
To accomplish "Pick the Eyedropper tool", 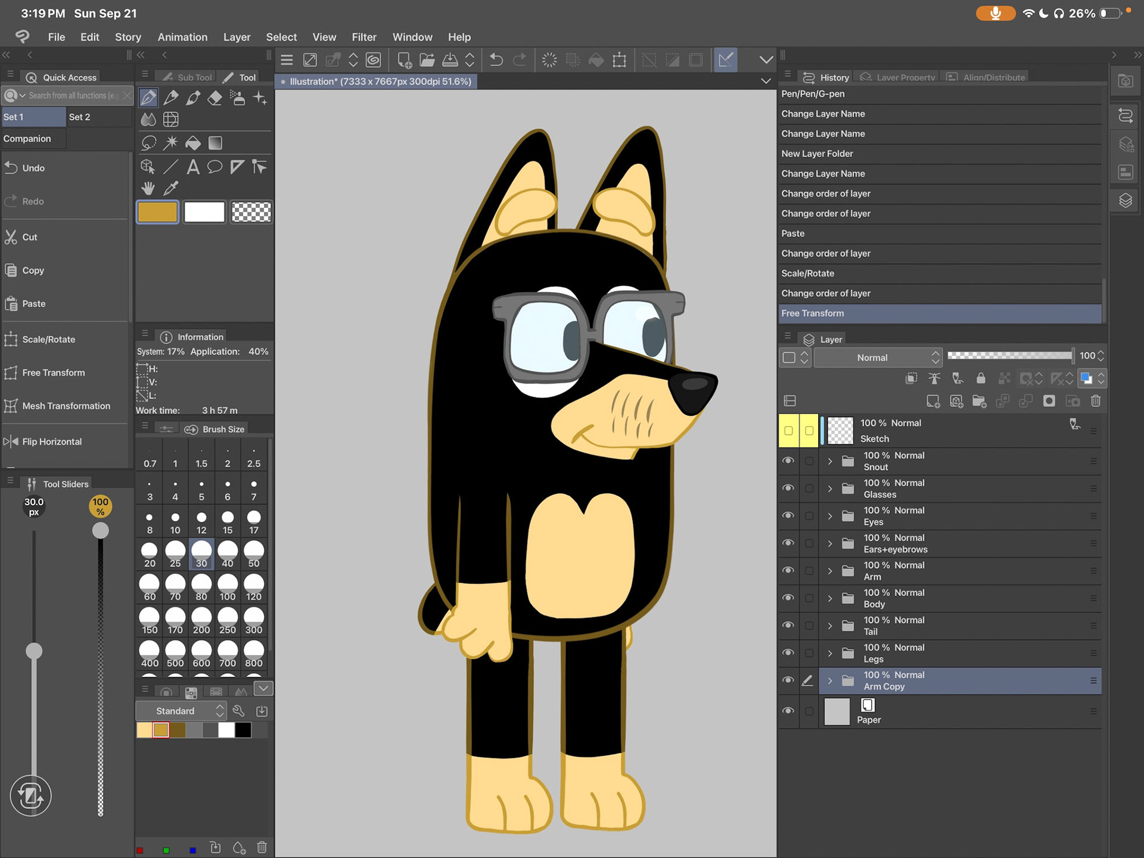I will pyautogui.click(x=171, y=189).
